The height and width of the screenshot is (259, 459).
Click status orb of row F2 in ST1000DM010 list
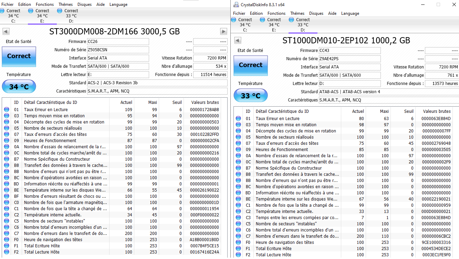coord(238,255)
